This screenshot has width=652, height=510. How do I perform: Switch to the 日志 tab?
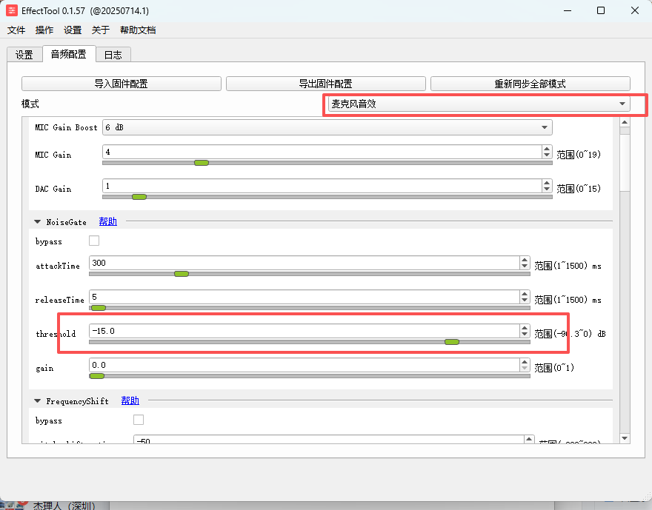[113, 55]
